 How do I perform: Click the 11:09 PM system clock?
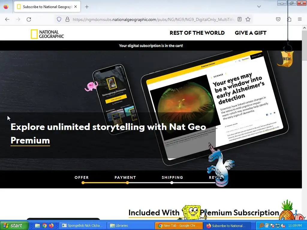295,226
